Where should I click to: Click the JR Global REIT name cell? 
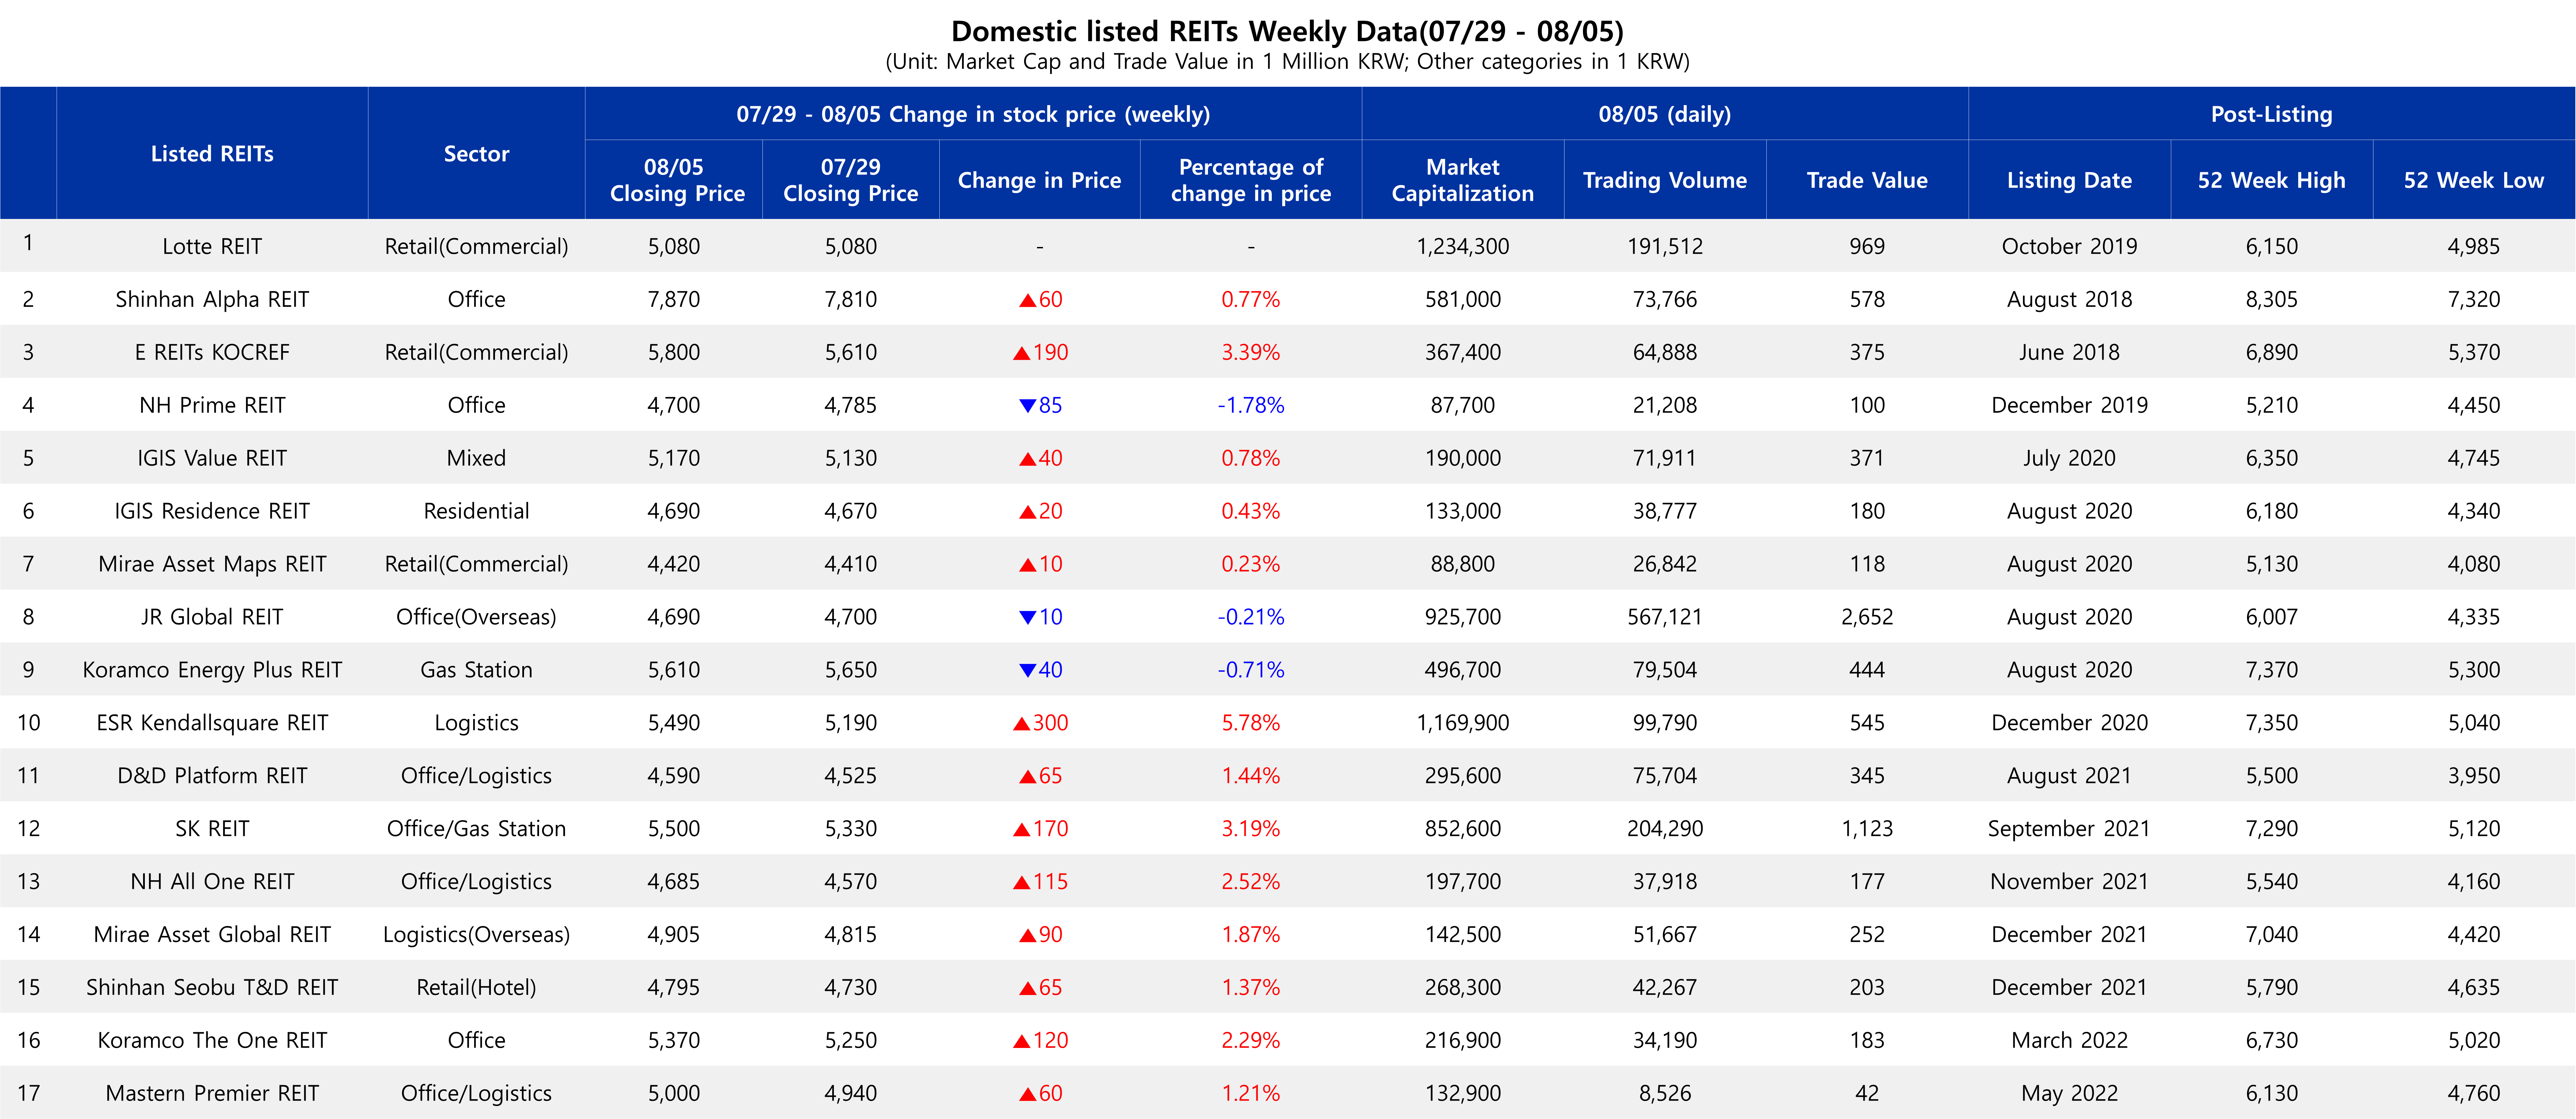(212, 617)
